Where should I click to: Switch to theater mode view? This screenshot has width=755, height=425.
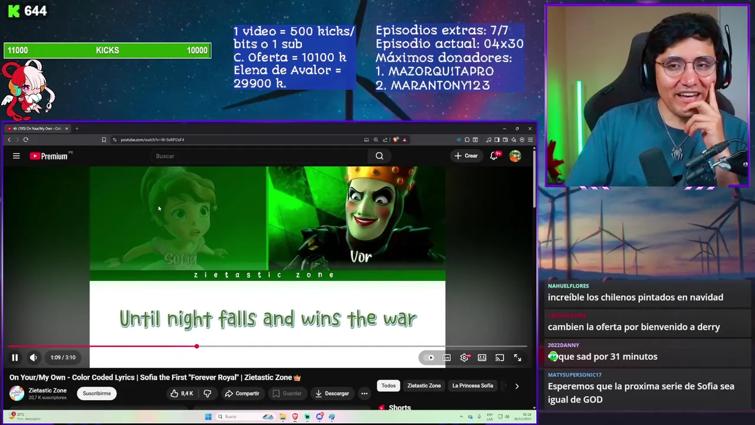pyautogui.click(x=482, y=357)
